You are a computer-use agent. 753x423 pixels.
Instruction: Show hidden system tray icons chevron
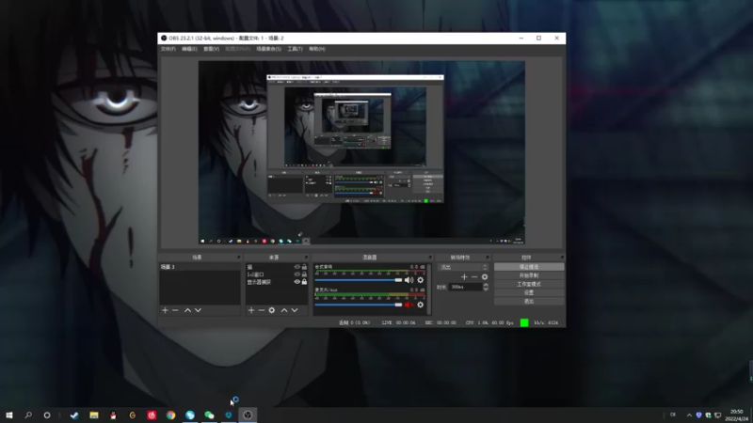tap(689, 415)
